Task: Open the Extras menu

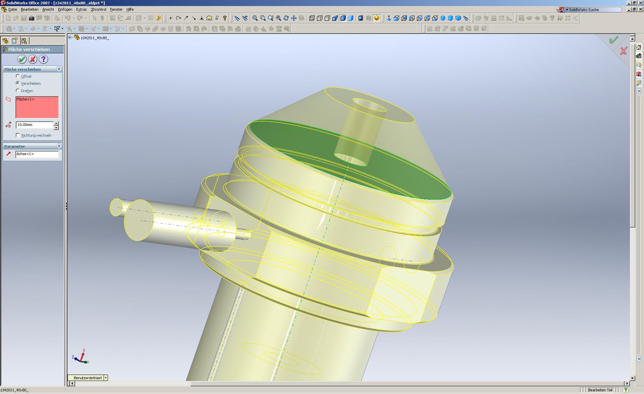Action: (81, 9)
